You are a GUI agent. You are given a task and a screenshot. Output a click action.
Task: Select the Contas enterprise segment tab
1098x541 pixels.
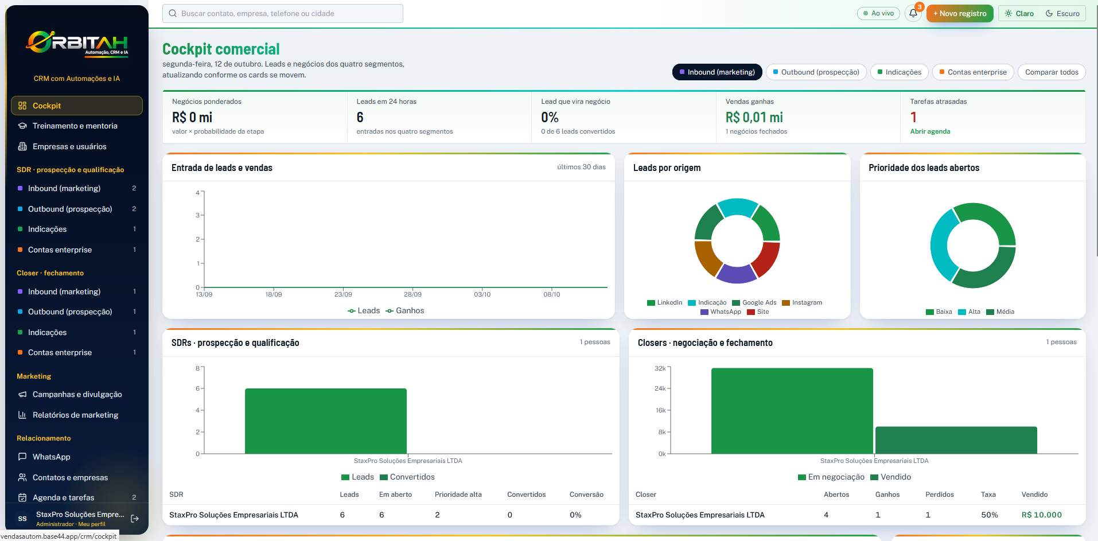(x=973, y=72)
